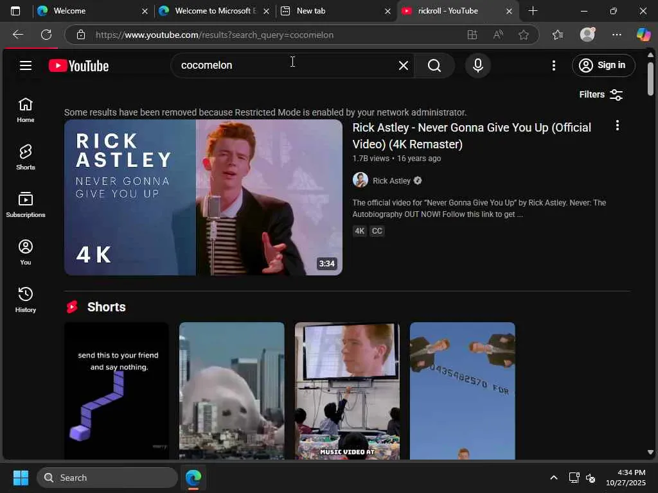
Task: Open Copilot in Edge
Action: tap(643, 35)
